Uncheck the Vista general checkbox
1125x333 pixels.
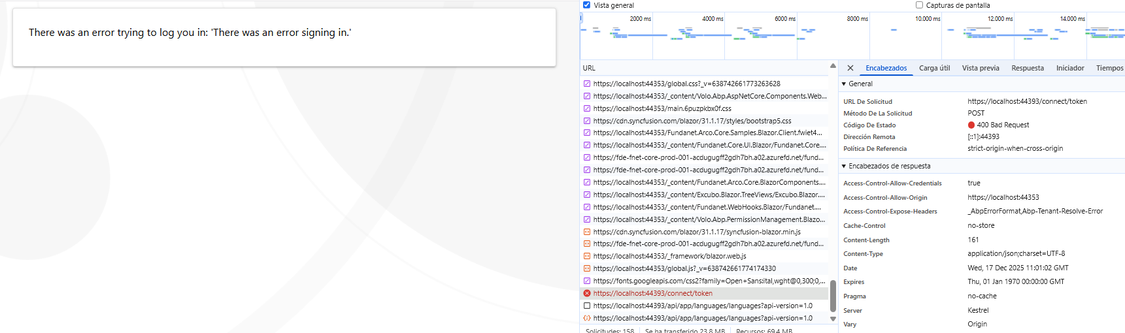tap(586, 5)
